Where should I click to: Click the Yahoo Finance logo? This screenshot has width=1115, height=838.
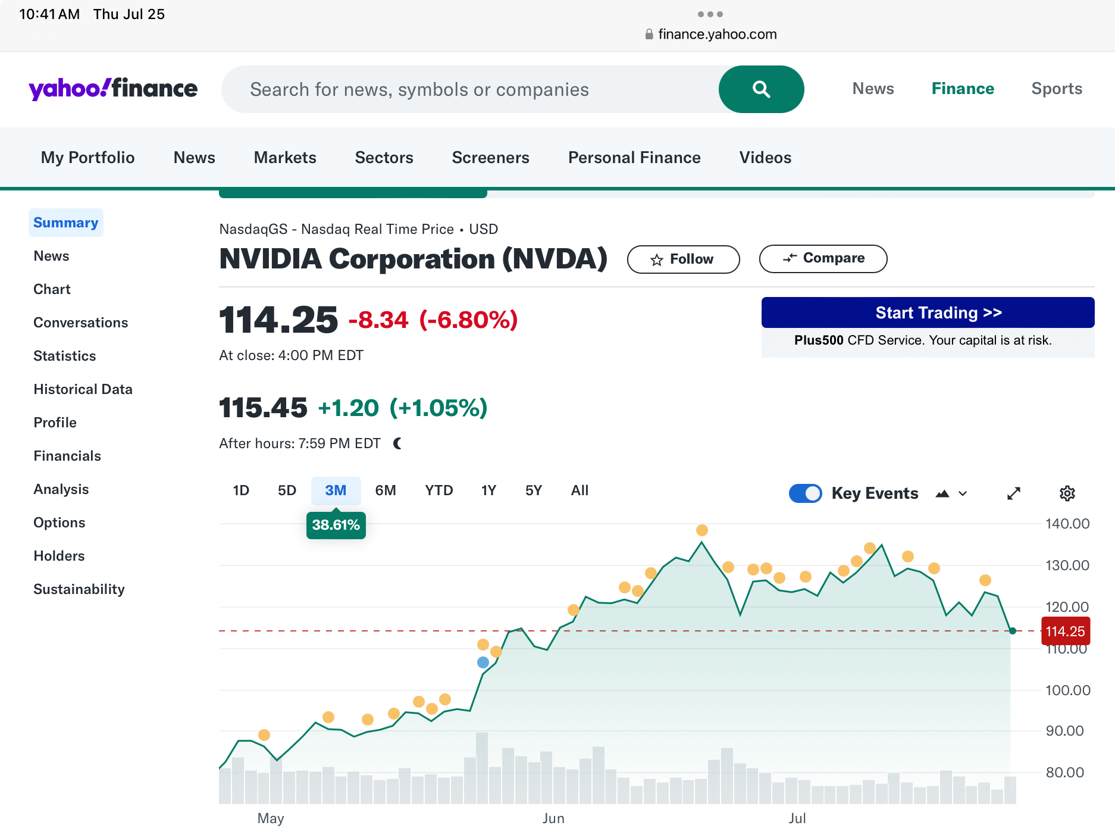coord(113,89)
